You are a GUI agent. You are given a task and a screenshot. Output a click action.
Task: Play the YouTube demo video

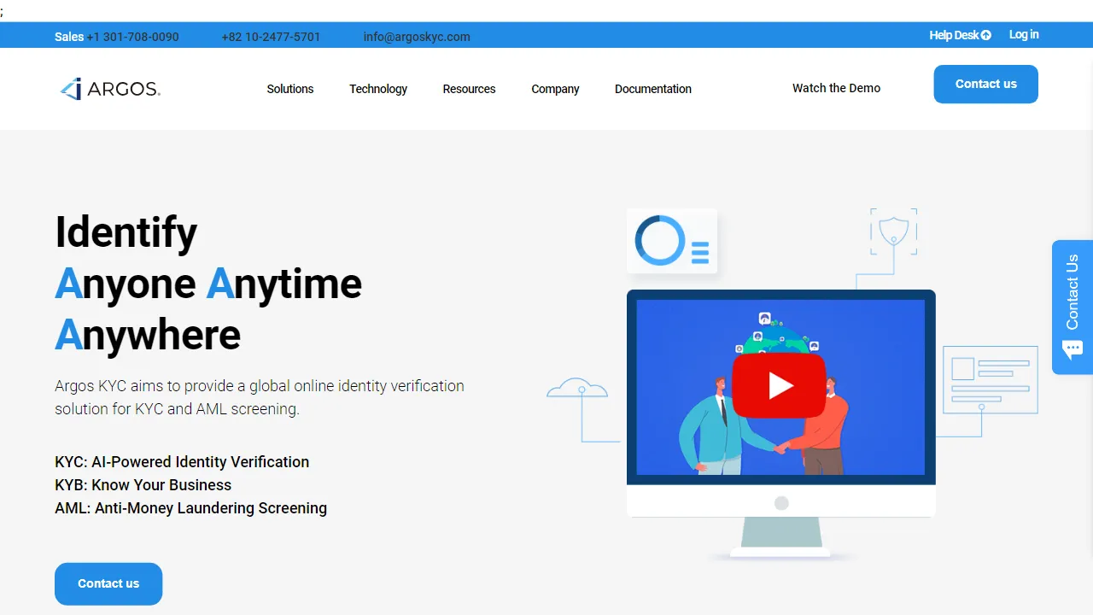click(780, 385)
